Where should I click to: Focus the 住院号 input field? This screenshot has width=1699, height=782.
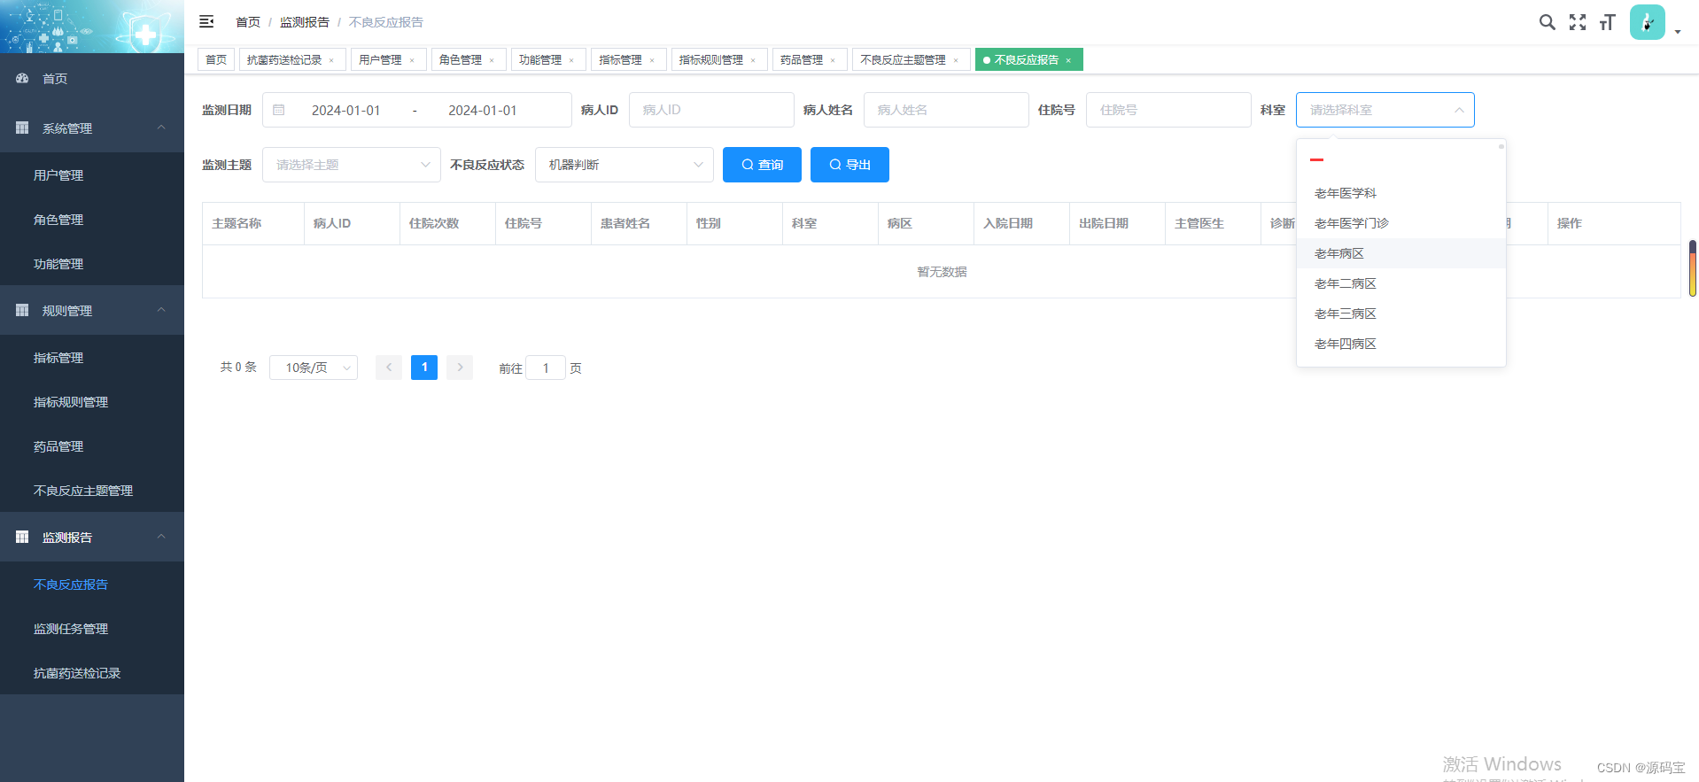[x=1168, y=110]
